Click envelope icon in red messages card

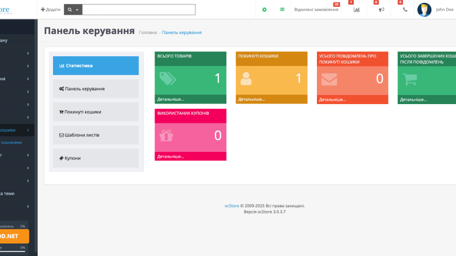tap(329, 79)
